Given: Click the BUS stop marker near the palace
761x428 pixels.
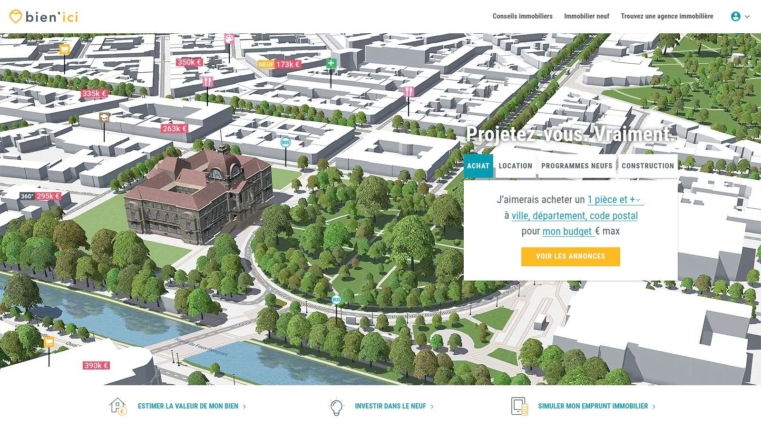Looking at the screenshot, I should (x=285, y=142).
